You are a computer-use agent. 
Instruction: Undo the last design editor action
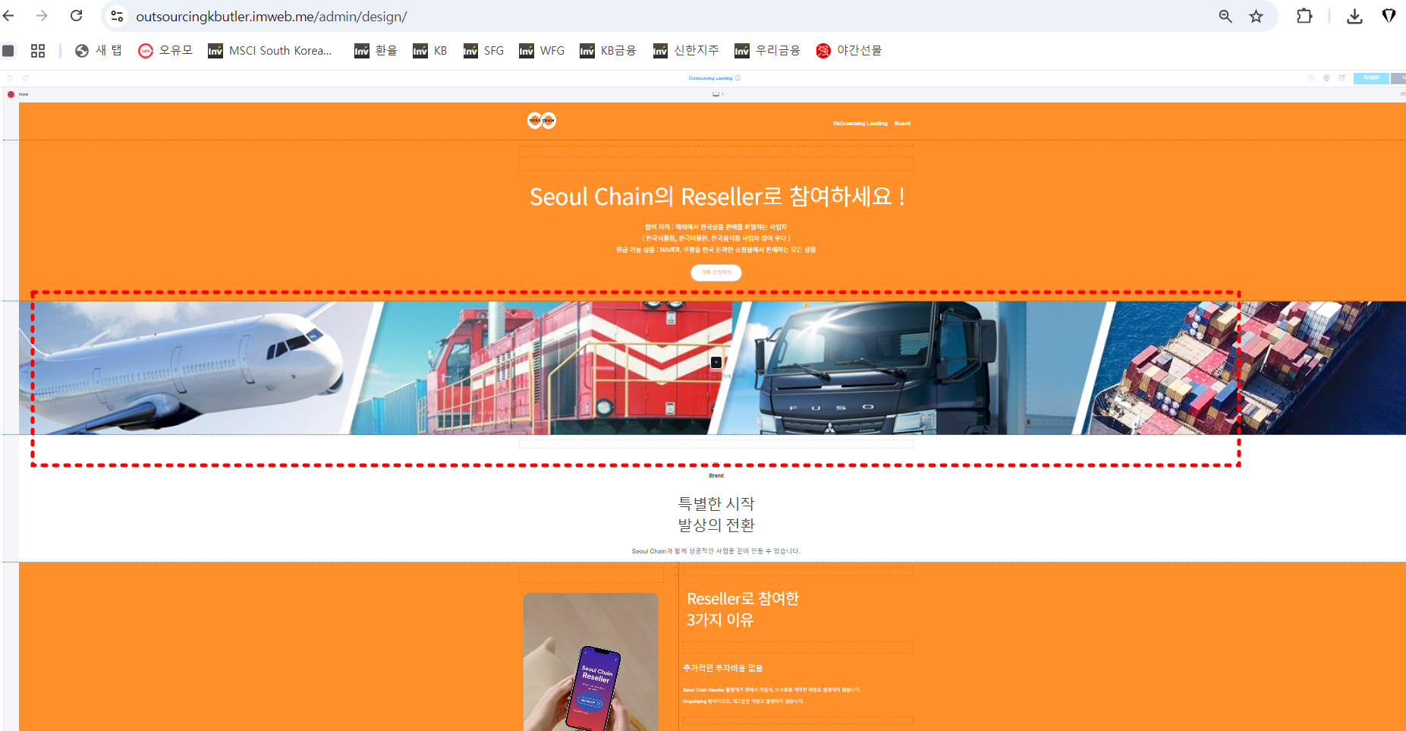(11, 77)
